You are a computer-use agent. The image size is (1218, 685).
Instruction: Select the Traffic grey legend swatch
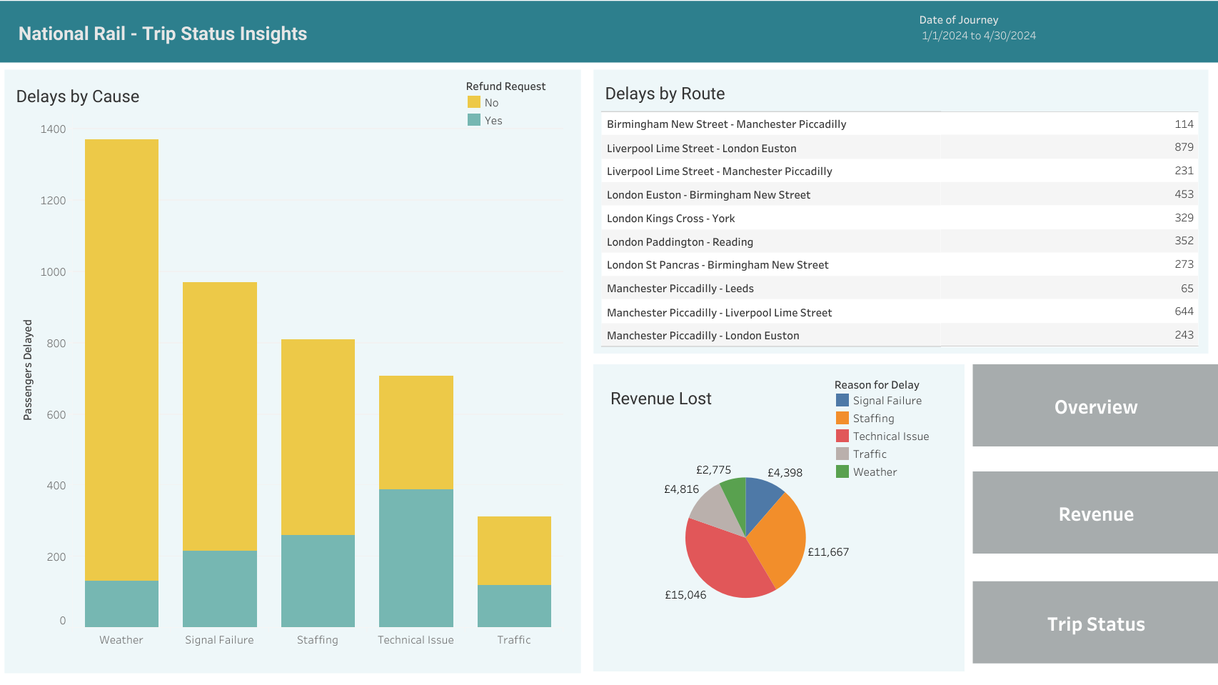(842, 454)
